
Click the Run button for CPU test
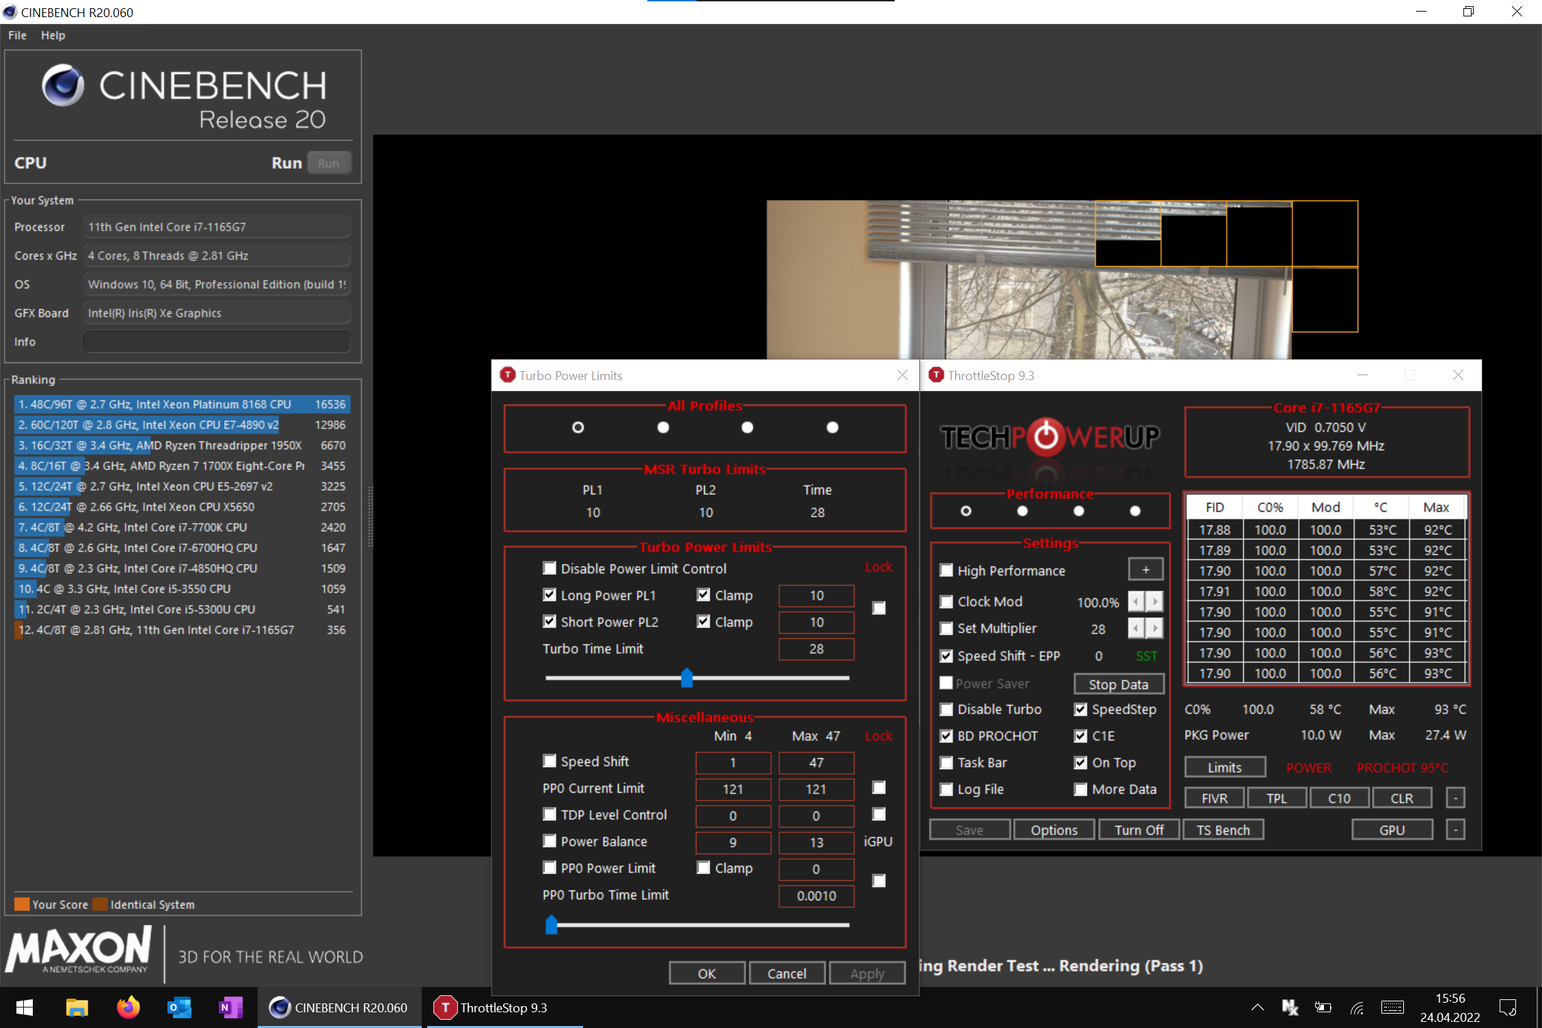pos(328,163)
